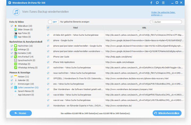
Task: Click the Sprachnachricht voicemail icon
Action: click(x=16, y=60)
